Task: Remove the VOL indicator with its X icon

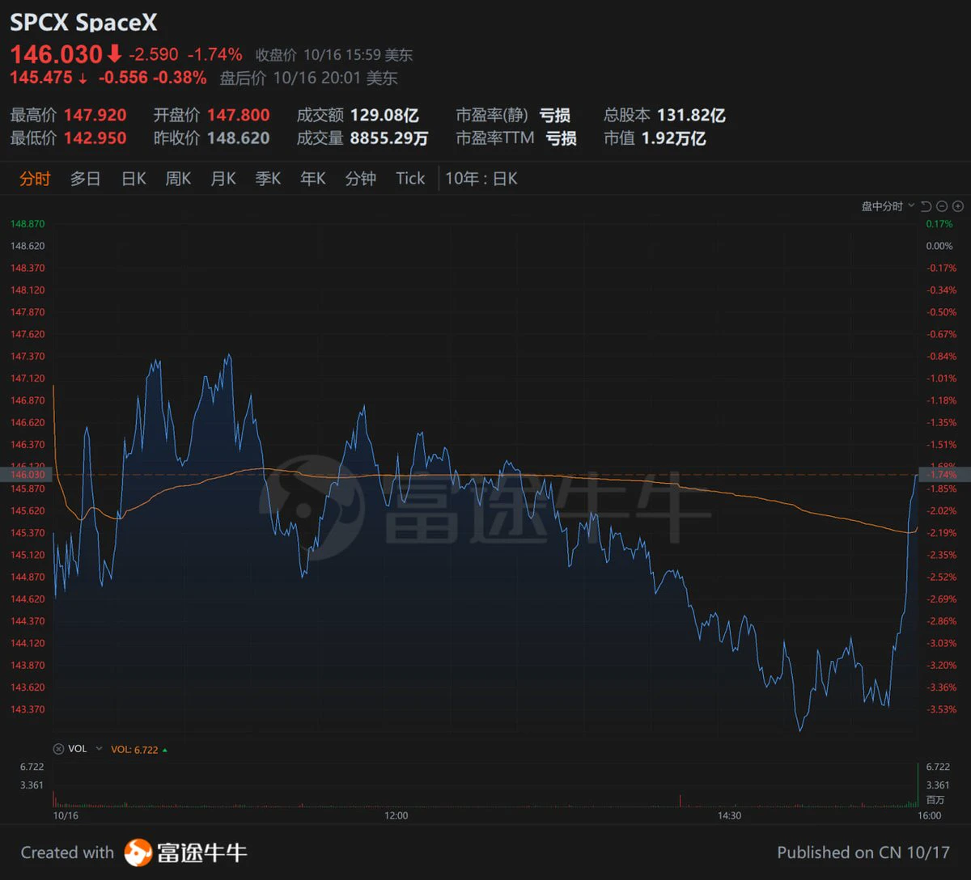Action: [x=57, y=749]
